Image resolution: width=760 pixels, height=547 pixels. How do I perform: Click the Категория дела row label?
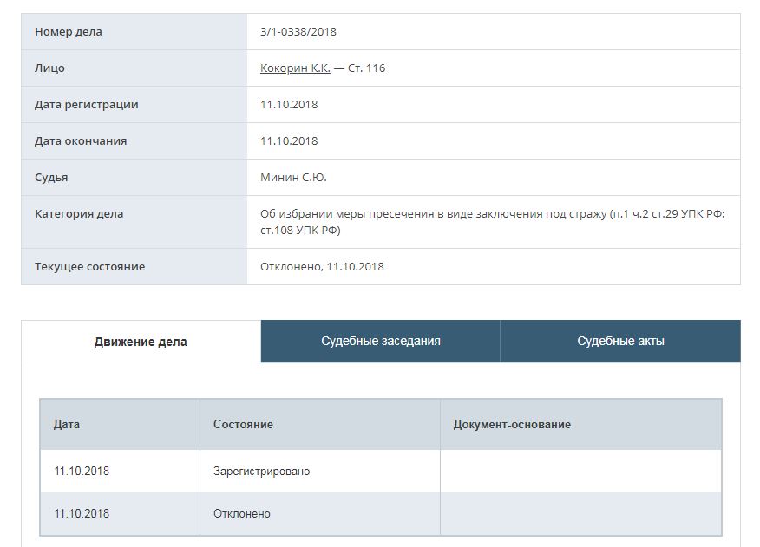79,214
